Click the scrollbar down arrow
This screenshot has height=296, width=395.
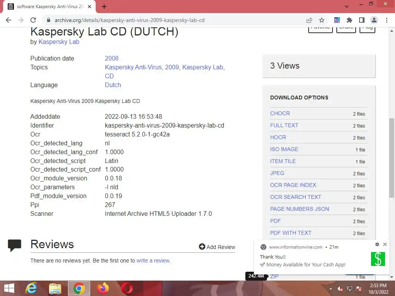pos(392,277)
